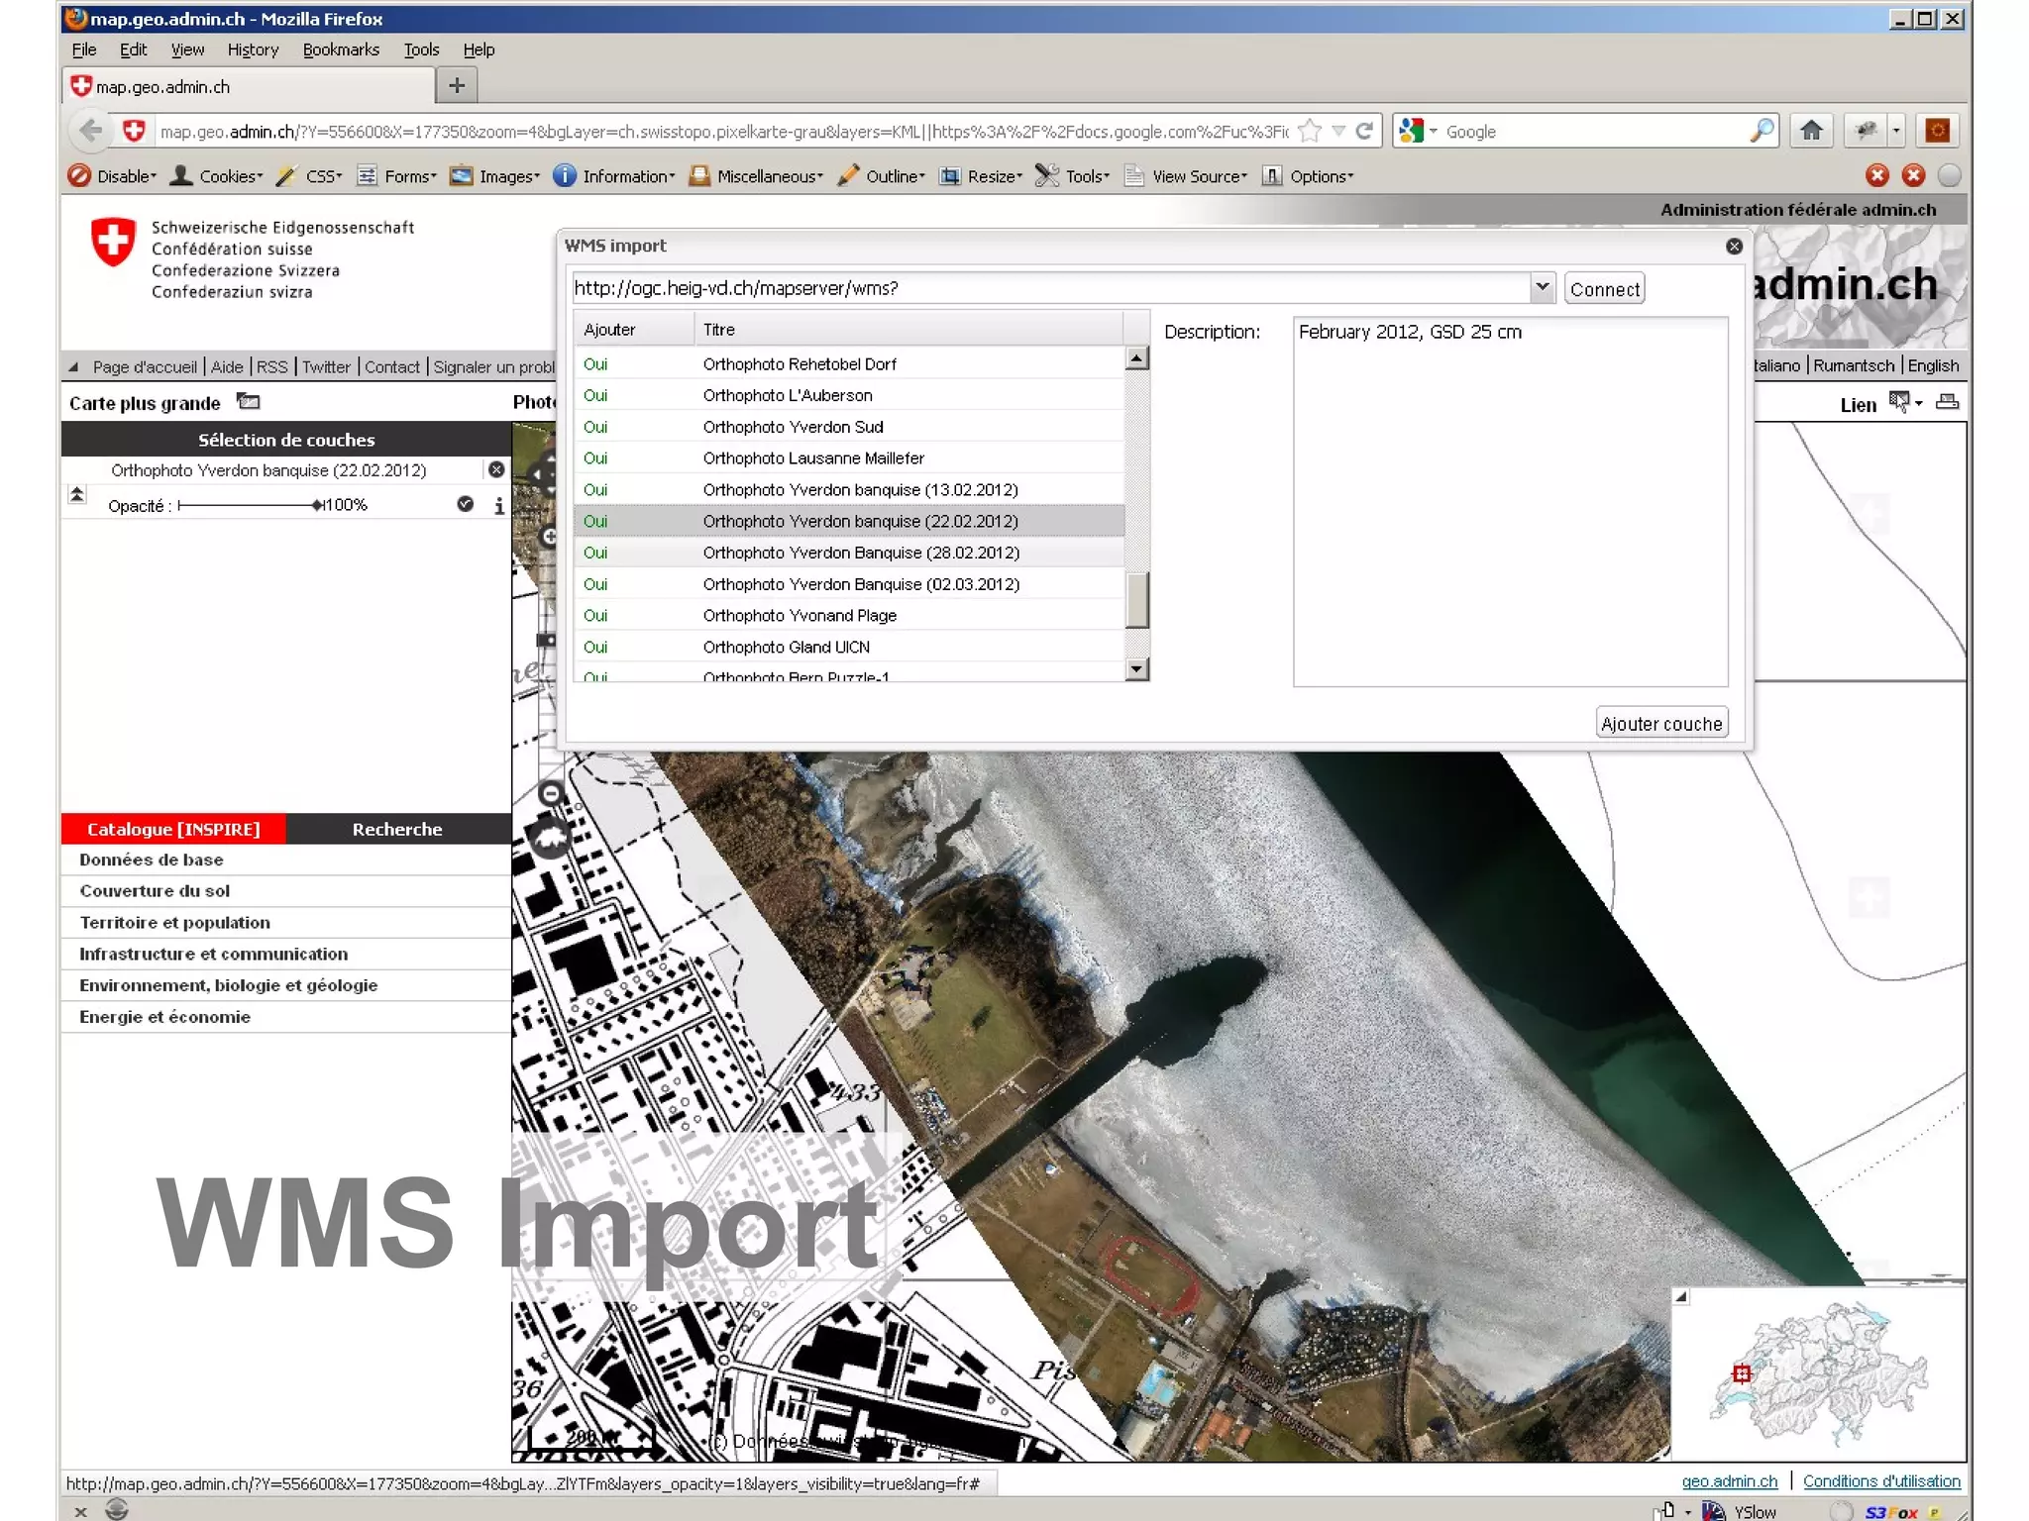Click the YSlow status bar icon
Image resolution: width=2029 pixels, height=1521 pixels.
tap(1739, 1511)
